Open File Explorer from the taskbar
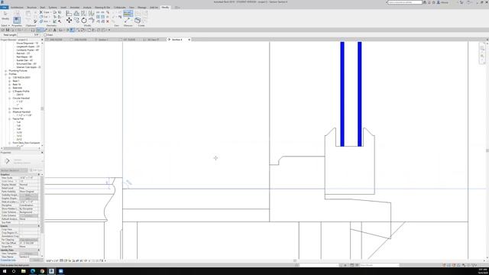Viewport: 489px width, 275px height. tap(24, 271)
